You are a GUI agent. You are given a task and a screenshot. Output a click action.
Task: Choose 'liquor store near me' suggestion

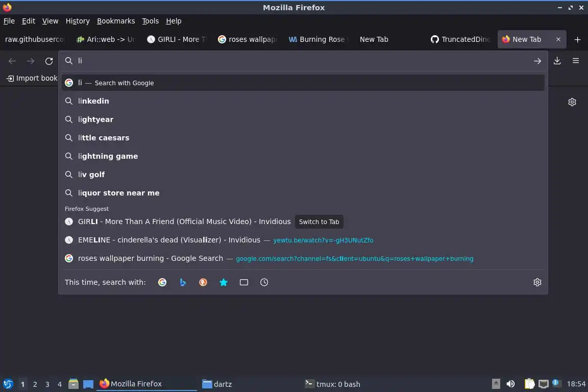pos(303,193)
